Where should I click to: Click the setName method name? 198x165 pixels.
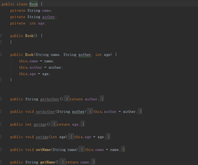tap(43, 150)
